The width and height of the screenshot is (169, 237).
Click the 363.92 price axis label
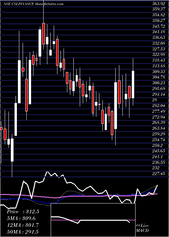[158, 4]
